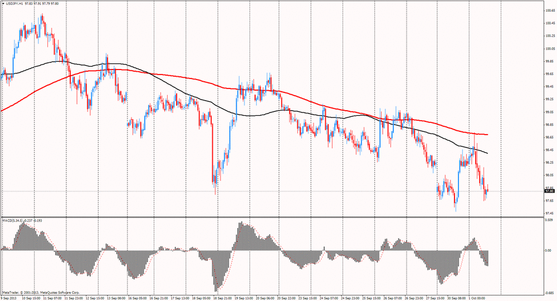The image size is (557, 301).
Task: Click the 26 Sep 23:00 time label
Action: pos(414,299)
